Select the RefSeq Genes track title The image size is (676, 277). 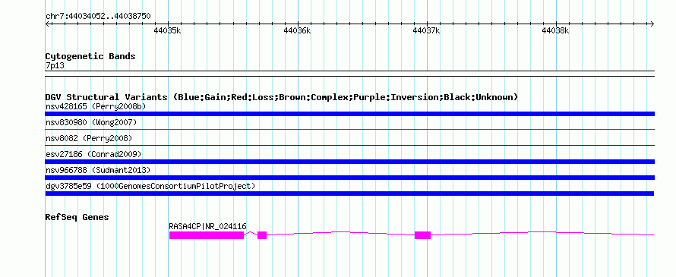[x=77, y=217]
